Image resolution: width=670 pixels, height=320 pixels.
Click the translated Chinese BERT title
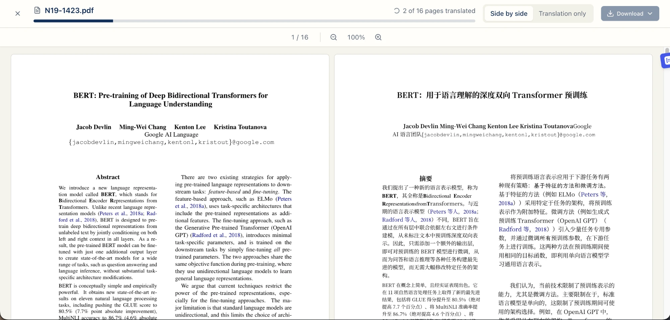coord(492,95)
